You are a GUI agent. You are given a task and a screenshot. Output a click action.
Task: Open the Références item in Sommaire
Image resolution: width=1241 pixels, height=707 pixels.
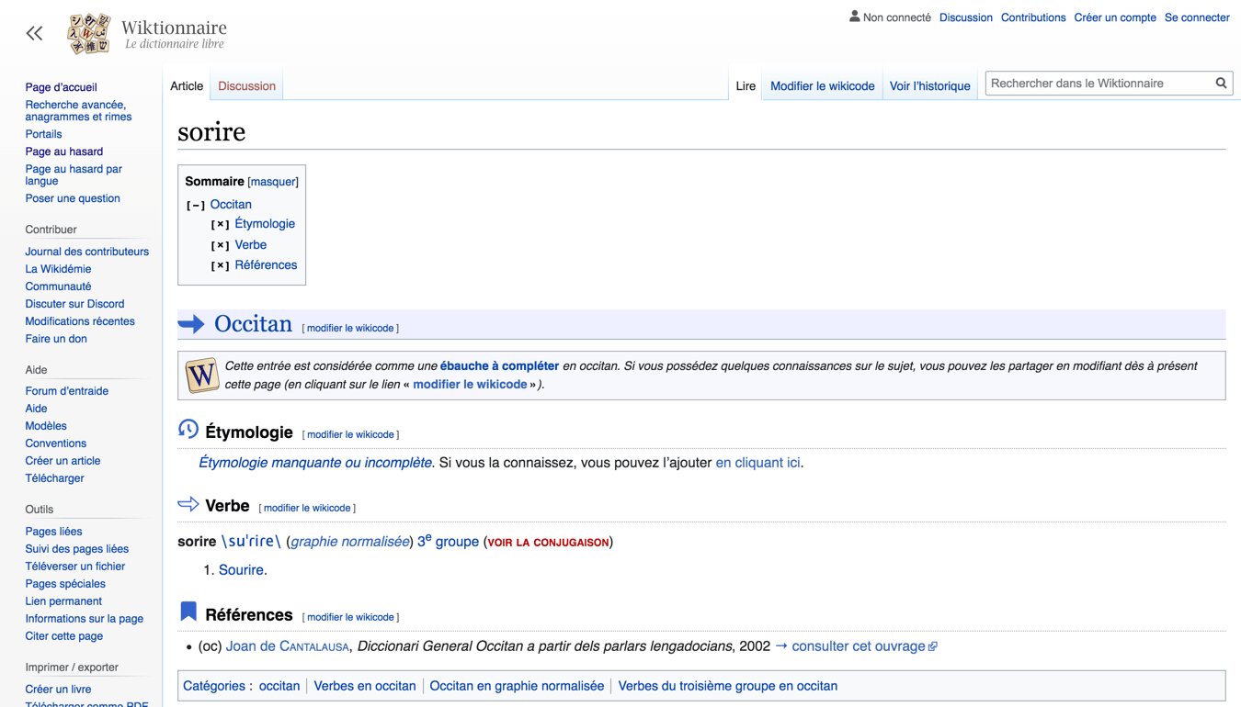pos(266,264)
